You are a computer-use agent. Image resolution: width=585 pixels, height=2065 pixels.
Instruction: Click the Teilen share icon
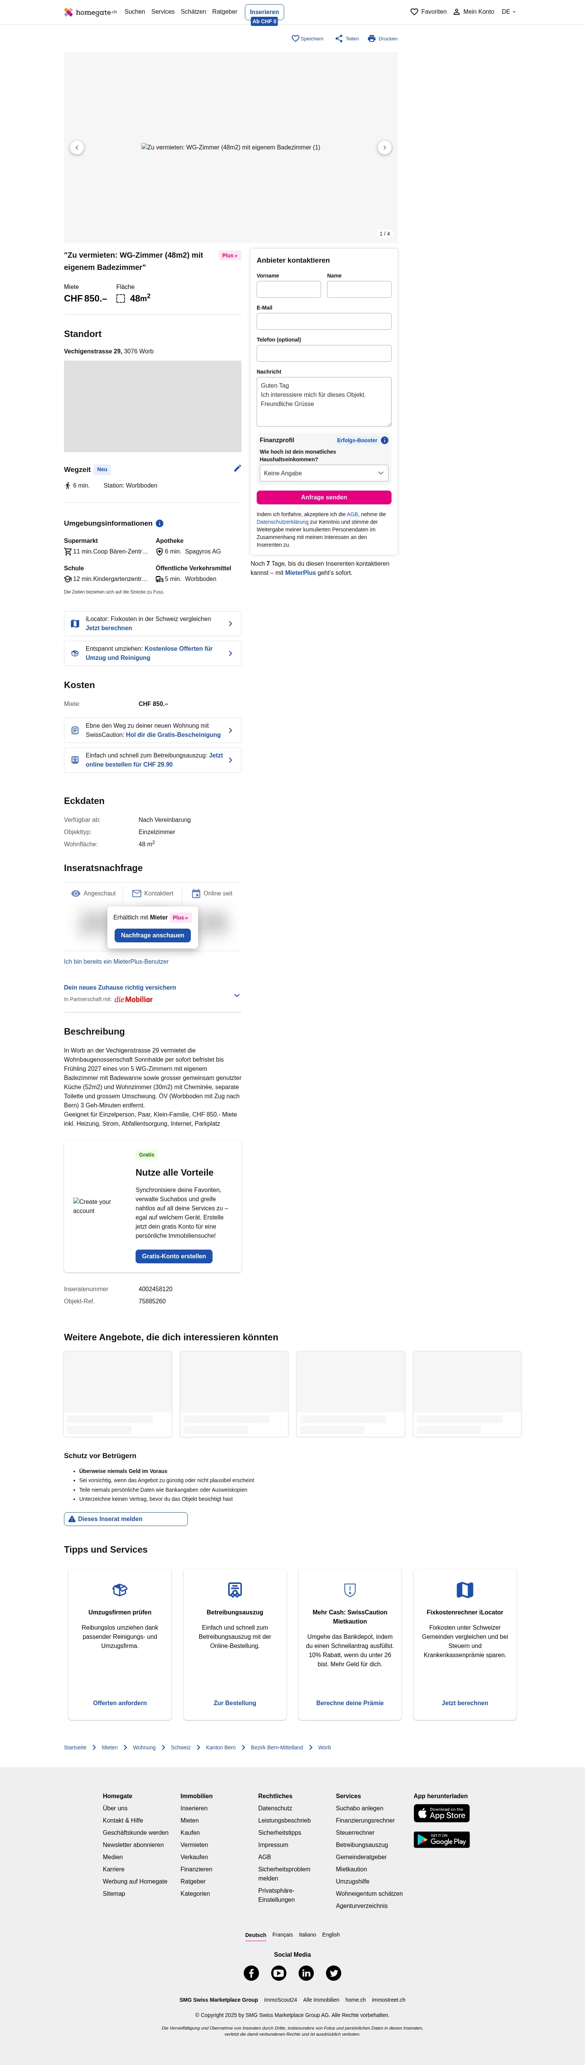[339, 39]
